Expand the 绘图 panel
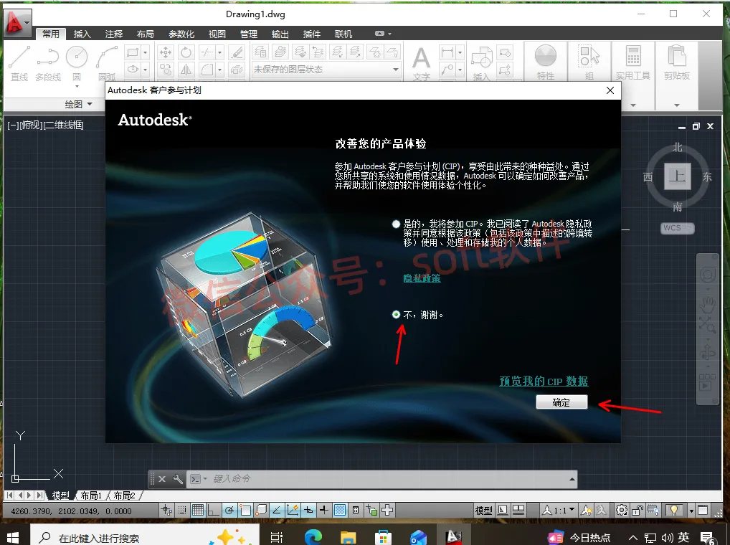The height and width of the screenshot is (545, 730). (78, 104)
